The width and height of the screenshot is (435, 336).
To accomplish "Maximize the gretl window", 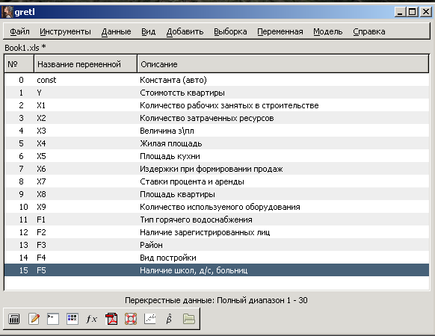I will click(413, 12).
